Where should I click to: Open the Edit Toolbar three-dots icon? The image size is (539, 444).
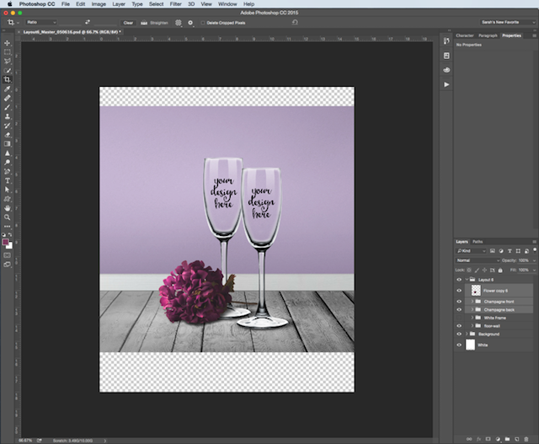point(7,227)
